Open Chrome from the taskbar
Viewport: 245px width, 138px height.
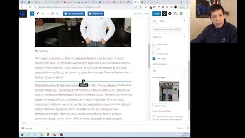48,135
